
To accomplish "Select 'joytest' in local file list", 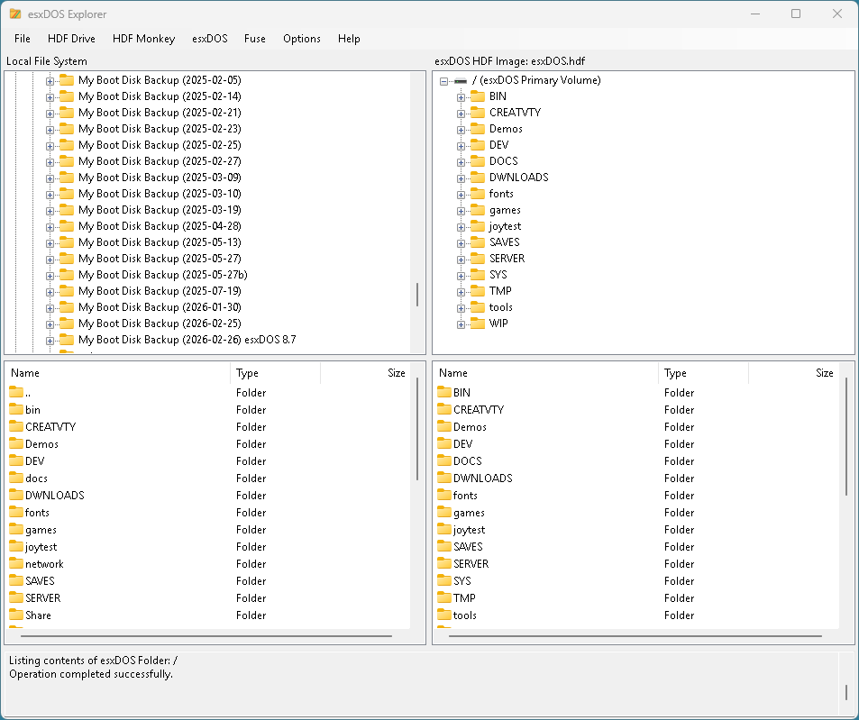I will 41,546.
